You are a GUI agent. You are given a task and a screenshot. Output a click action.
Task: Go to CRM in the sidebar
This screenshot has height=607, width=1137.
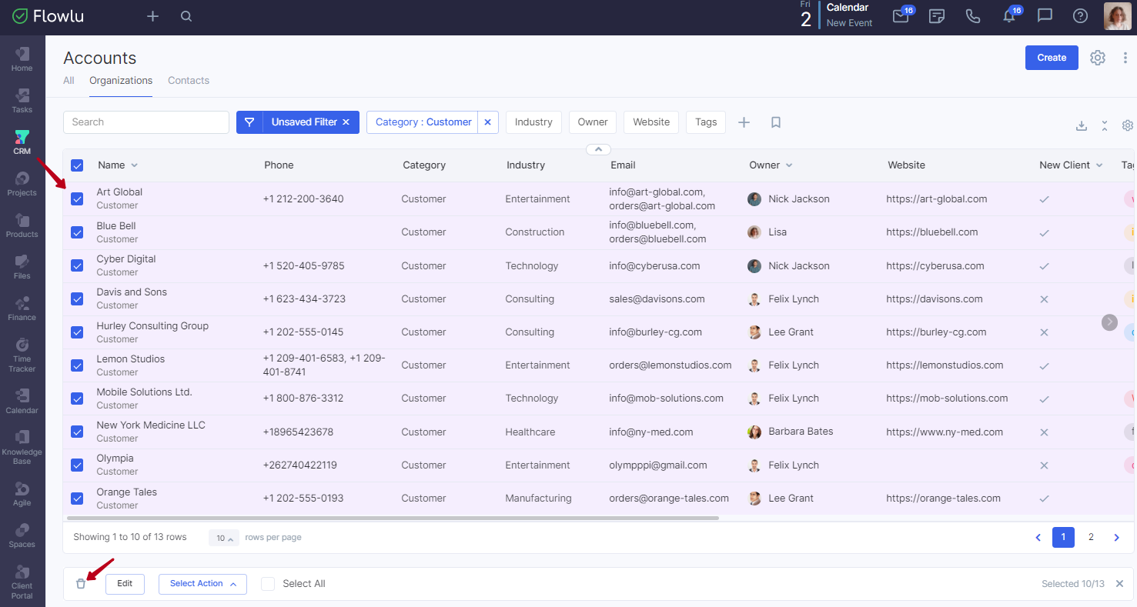[x=22, y=142]
